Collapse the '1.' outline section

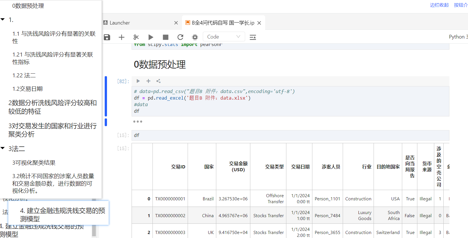3,19
